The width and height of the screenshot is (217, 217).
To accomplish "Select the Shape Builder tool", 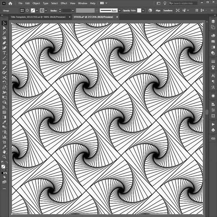I will [x=4, y=102].
